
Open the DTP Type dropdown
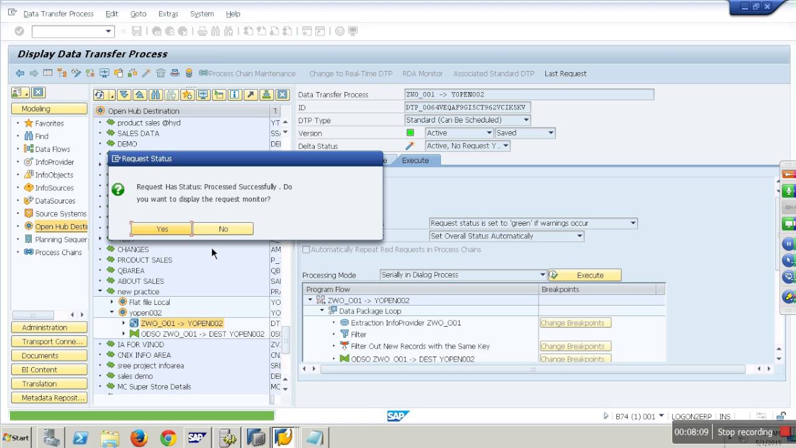[x=526, y=120]
